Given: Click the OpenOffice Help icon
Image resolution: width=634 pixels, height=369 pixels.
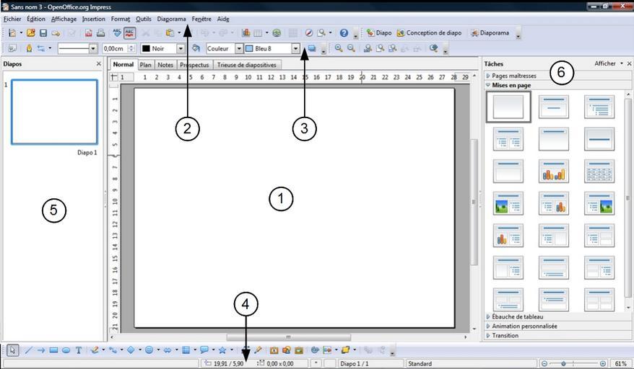Looking at the screenshot, I should pos(344,33).
